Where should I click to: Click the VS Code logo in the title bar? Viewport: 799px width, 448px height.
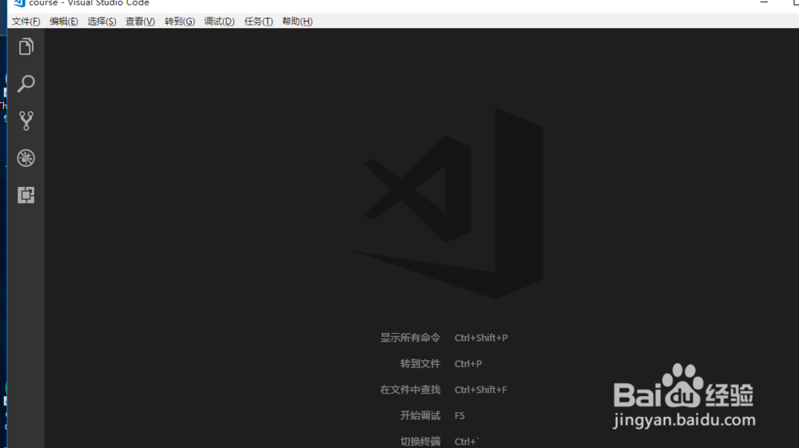click(19, 2)
